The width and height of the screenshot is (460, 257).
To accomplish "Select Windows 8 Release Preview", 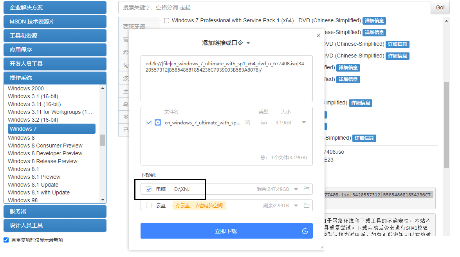I will click(x=43, y=162).
